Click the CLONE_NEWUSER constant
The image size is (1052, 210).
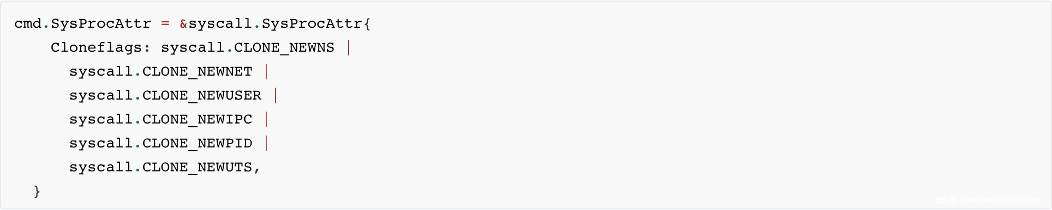click(202, 96)
